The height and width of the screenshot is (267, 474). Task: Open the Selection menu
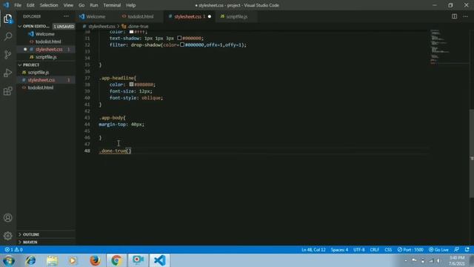pos(49,5)
